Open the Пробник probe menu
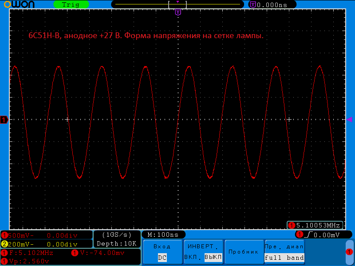 tap(243, 252)
